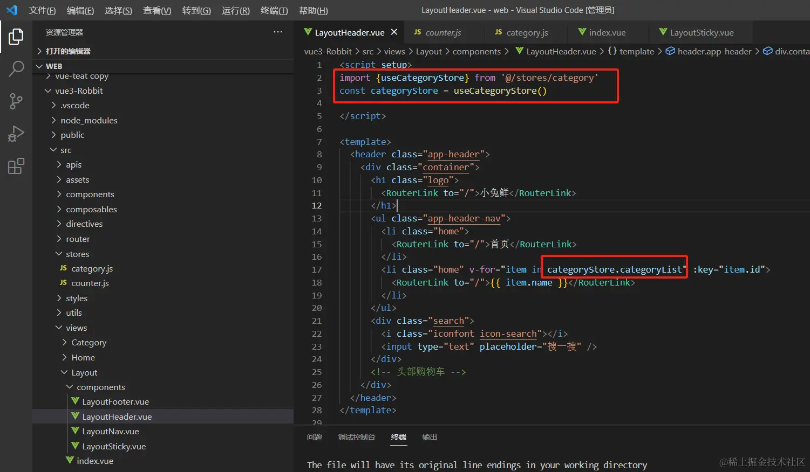Open category.js file in stores folder
This screenshot has height=472, width=810.
(x=92, y=268)
